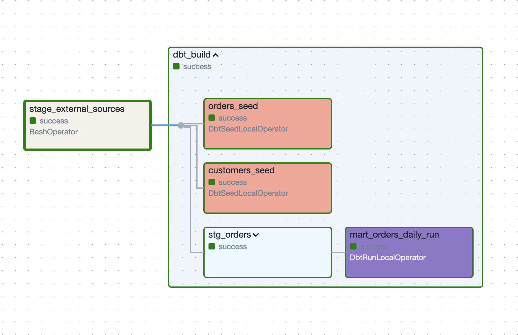Click success text in stage_external_sources node

click(x=54, y=121)
